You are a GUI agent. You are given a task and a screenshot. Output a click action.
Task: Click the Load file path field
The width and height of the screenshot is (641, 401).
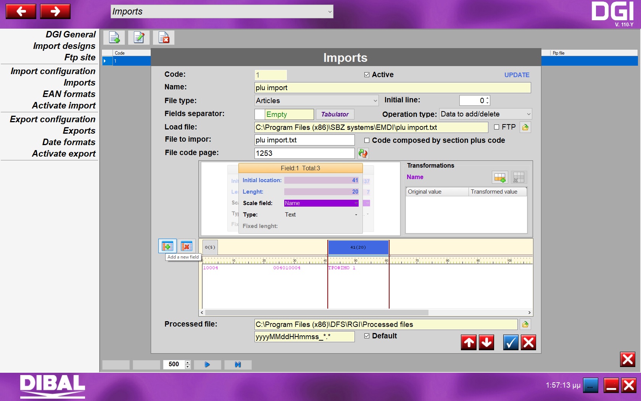pos(371,127)
